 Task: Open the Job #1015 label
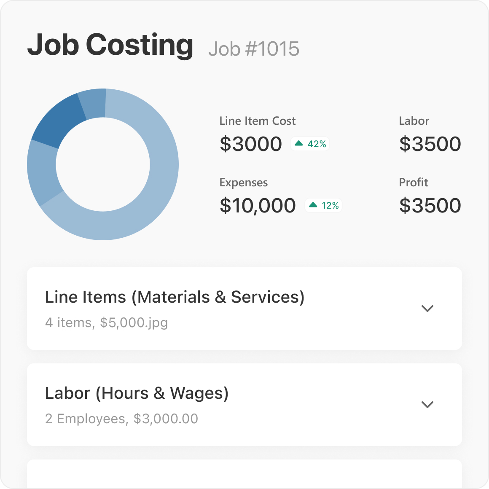coord(254,49)
